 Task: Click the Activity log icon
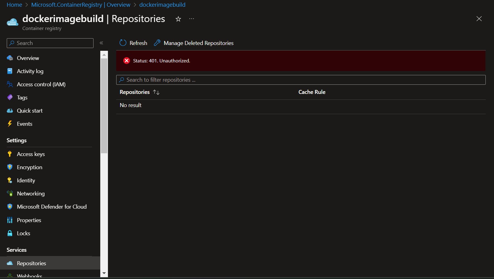point(10,71)
